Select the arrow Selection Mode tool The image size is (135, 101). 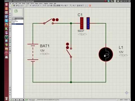[x=10, y=9]
